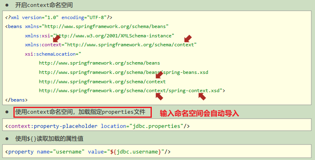The height and width of the screenshot is (160, 315).
Task: Click the heading '使用${}读取加载的属性值'
Action: pyautogui.click(x=49, y=138)
